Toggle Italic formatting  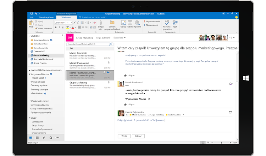point(59,27)
